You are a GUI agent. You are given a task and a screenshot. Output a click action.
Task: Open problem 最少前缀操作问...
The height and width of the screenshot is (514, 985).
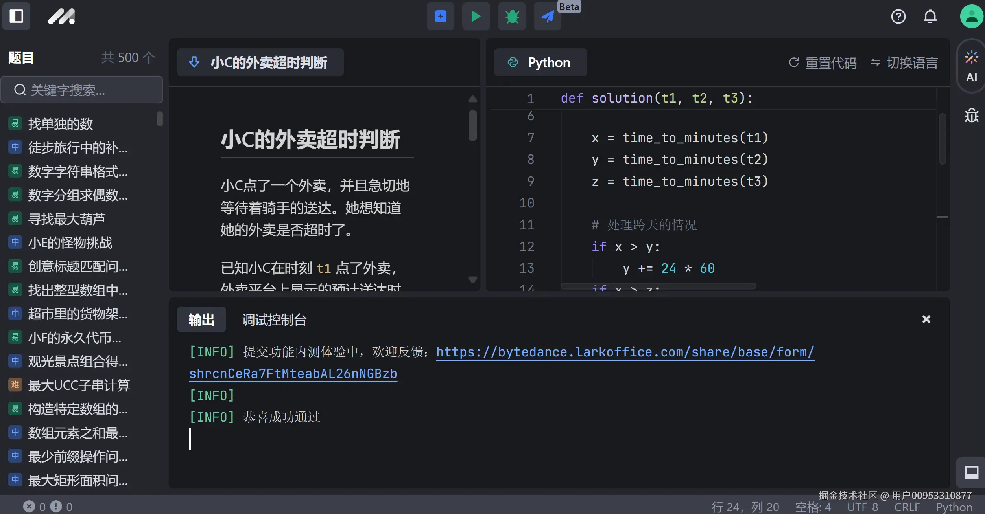coord(77,456)
